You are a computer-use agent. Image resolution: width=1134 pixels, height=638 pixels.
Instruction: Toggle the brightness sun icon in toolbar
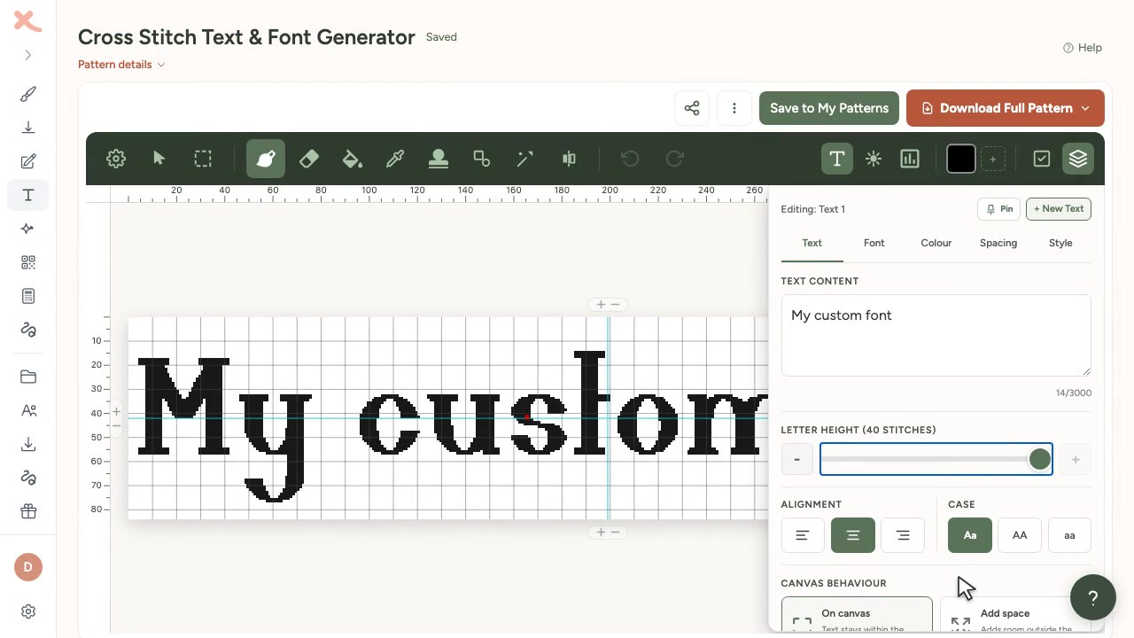(x=874, y=159)
